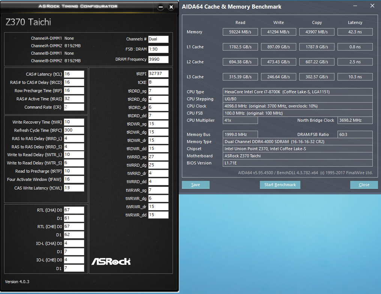Click the Row Precharge Time (tRP) field
The image size is (381, 294).
[x=74, y=91]
